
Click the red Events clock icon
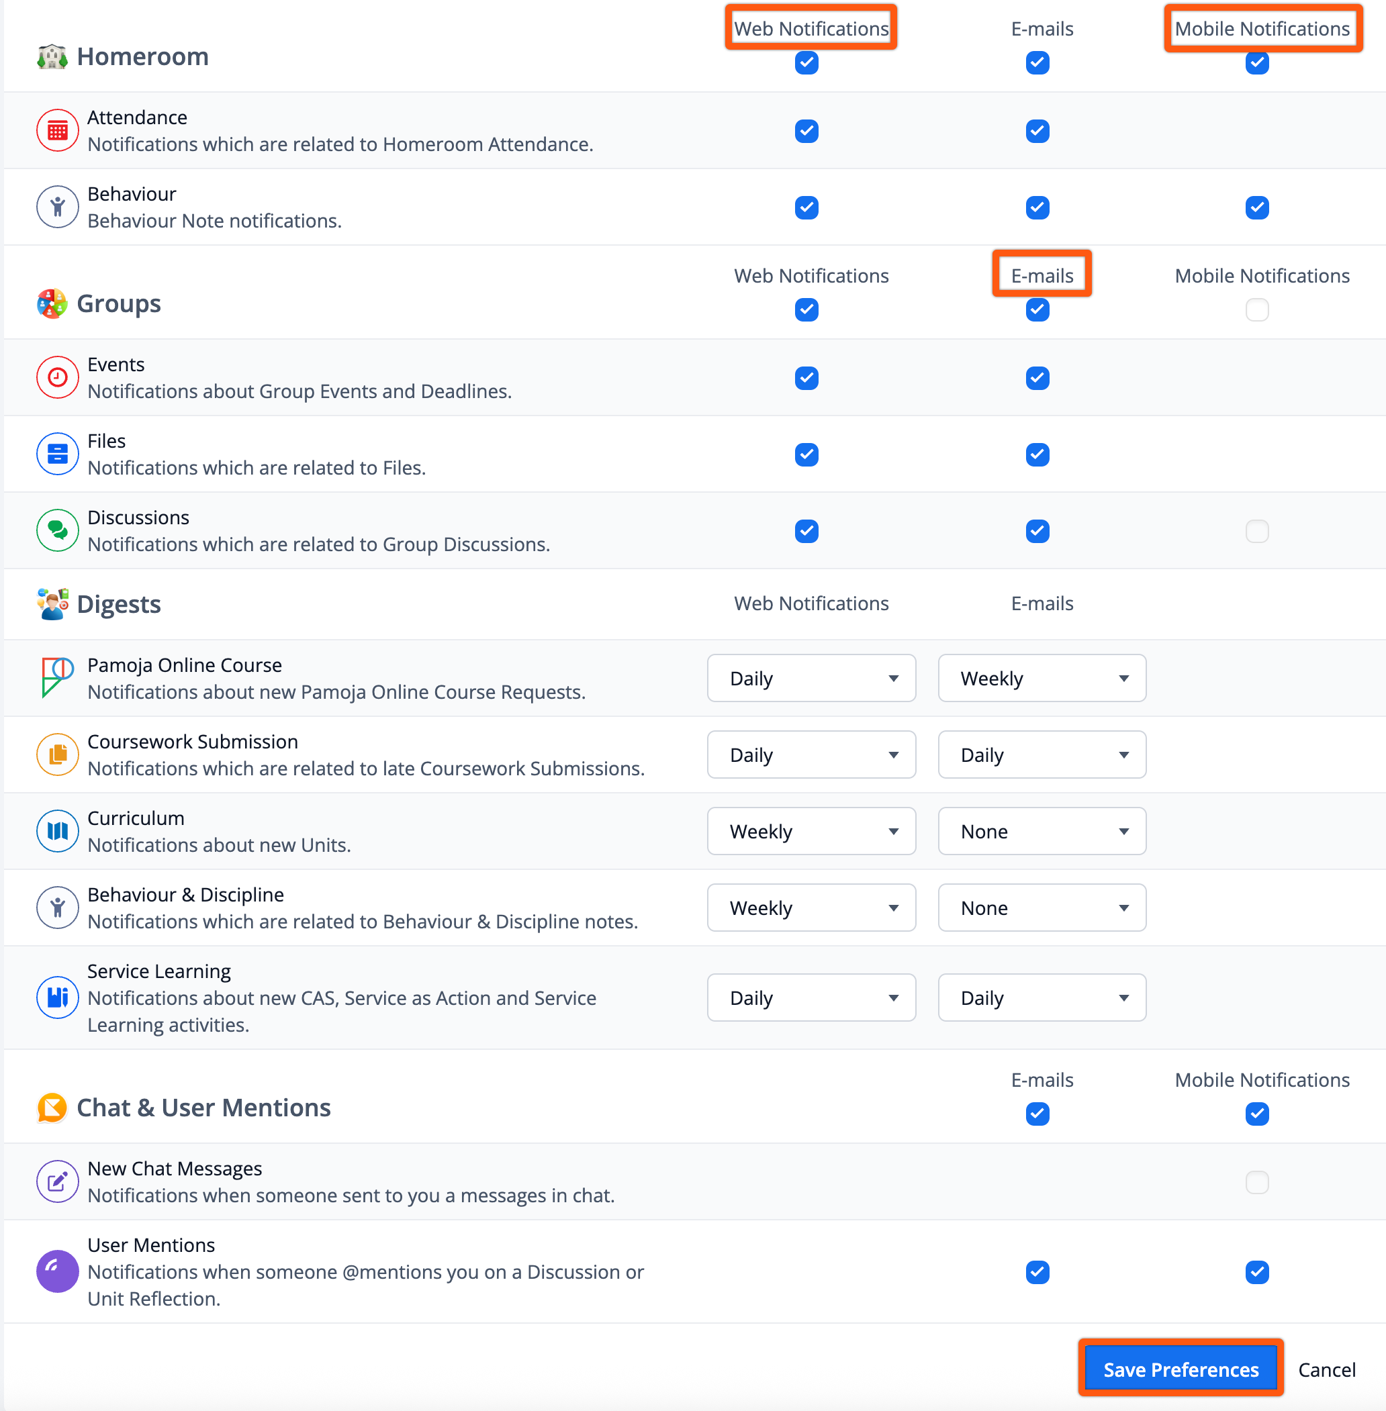pos(58,378)
